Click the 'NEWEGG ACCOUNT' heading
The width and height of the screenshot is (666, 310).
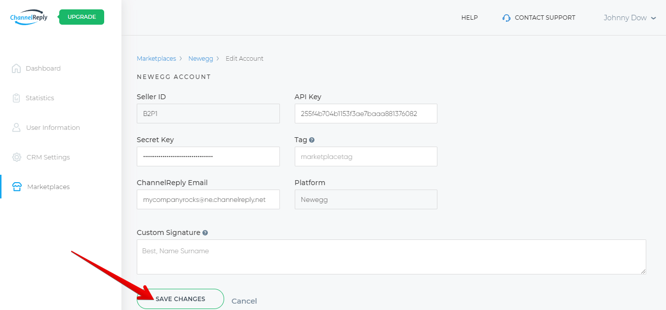click(174, 77)
